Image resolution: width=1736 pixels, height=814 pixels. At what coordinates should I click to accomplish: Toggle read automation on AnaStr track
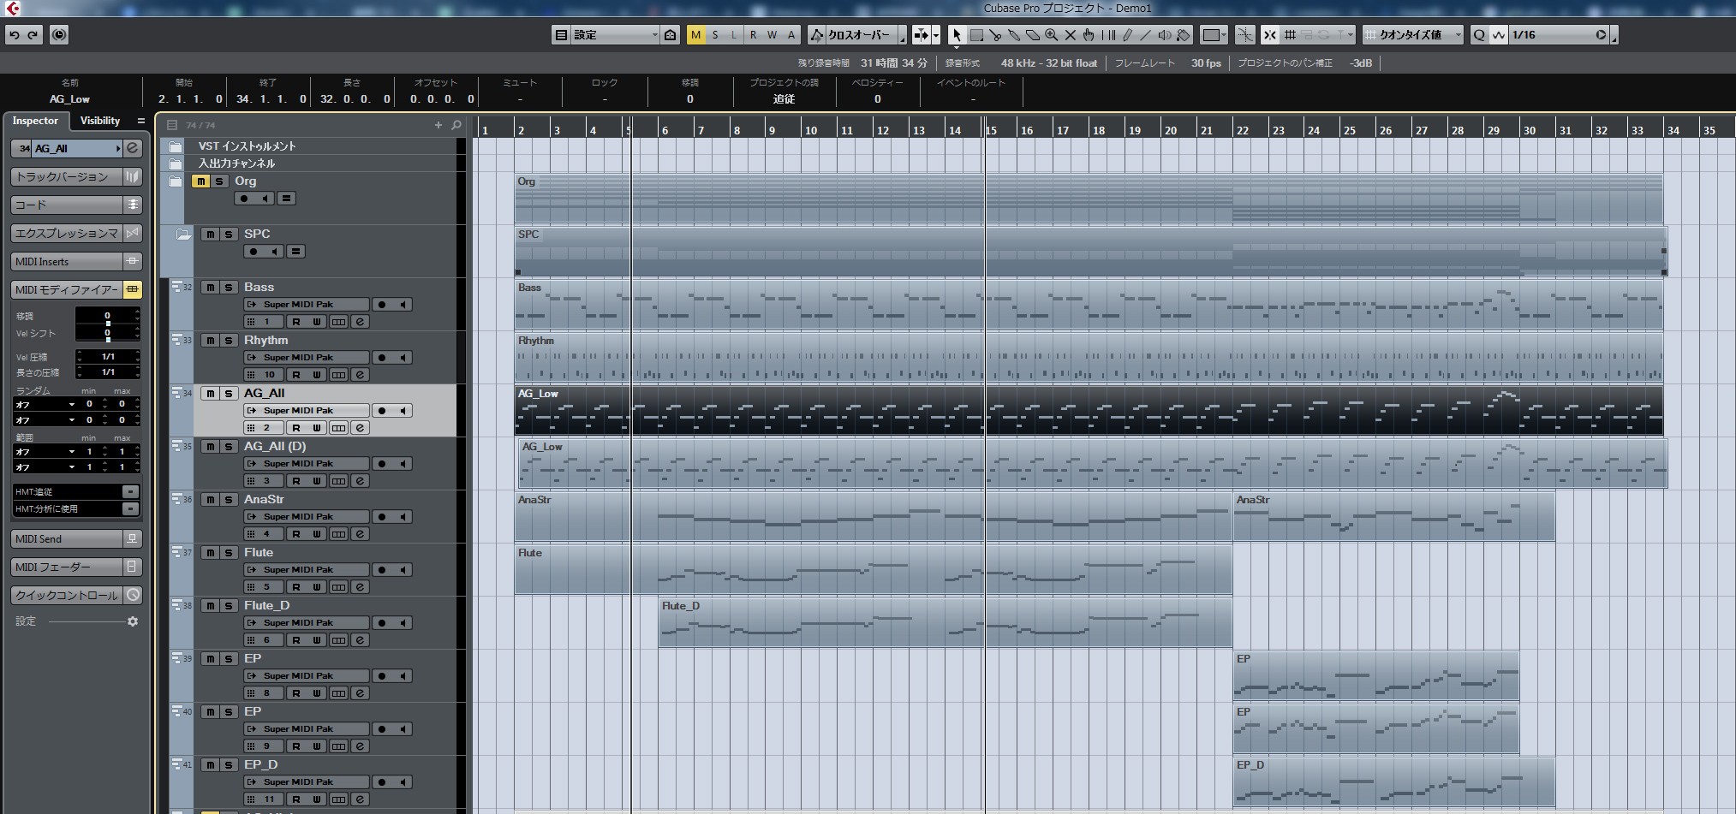coord(296,534)
